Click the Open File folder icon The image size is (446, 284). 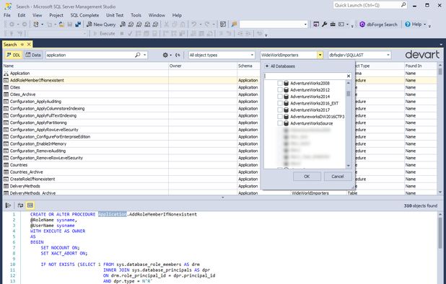point(61,25)
